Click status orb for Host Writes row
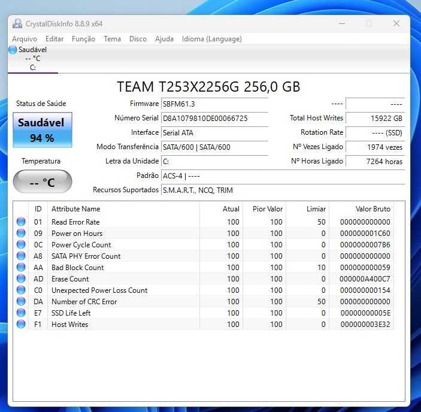Viewport: 421px width, 412px height. point(21,324)
